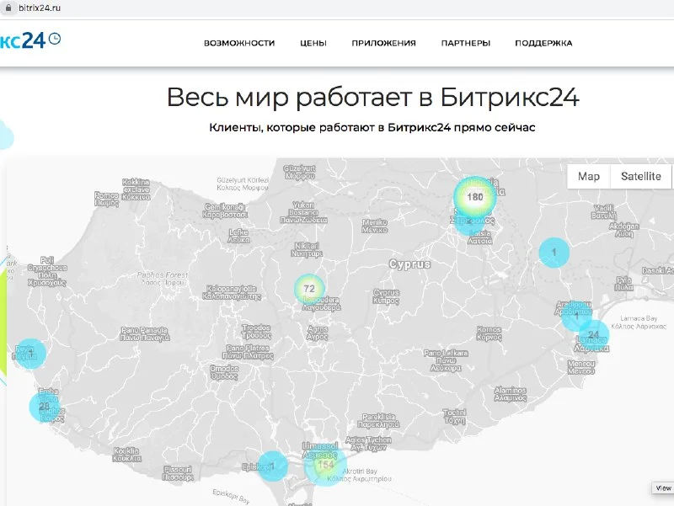Viewport: 674px width, 506px height.
Task: Click the blue cluster marker at Paphos
Action: pos(26,354)
